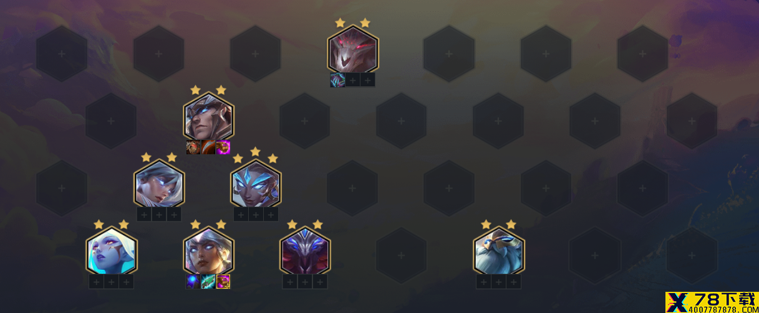Screen dimensions: 759x313
Task: Add item to bearded champion's first slot
Action: pyautogui.click(x=483, y=282)
